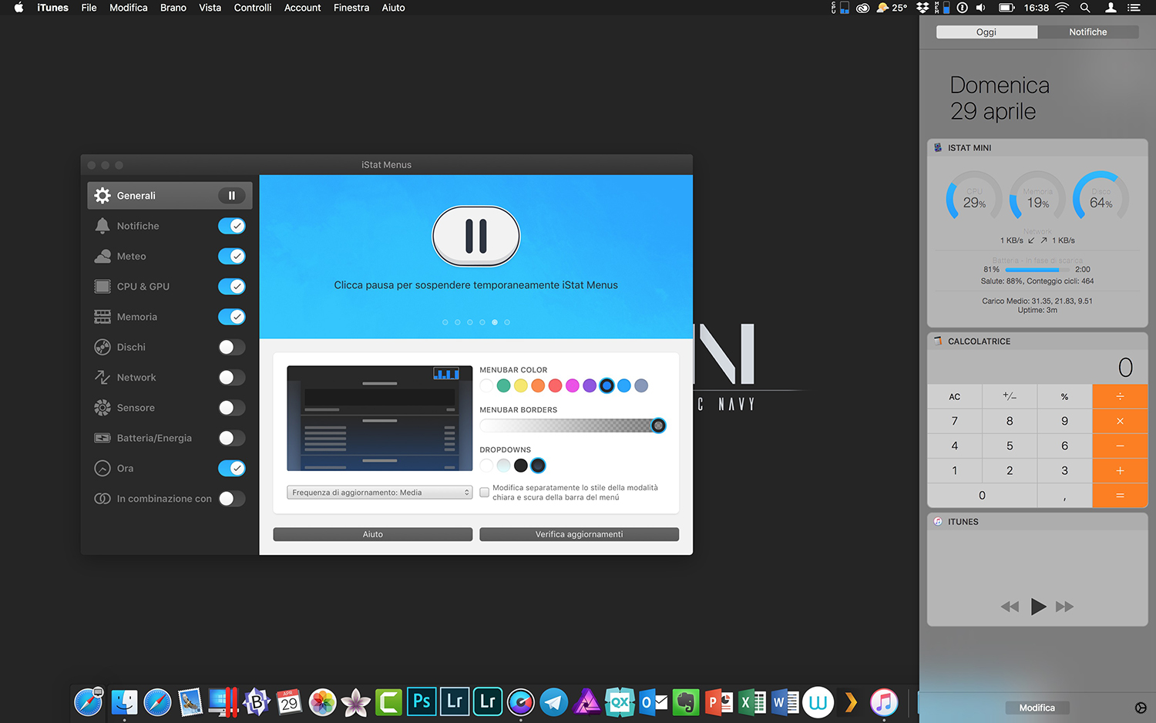Click the Spotlight search icon in the menu bar
Viewport: 1156px width, 723px height.
1085,8
